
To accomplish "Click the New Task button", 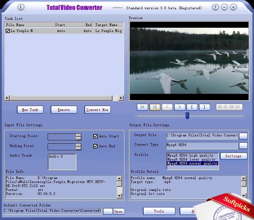I will coord(30,110).
